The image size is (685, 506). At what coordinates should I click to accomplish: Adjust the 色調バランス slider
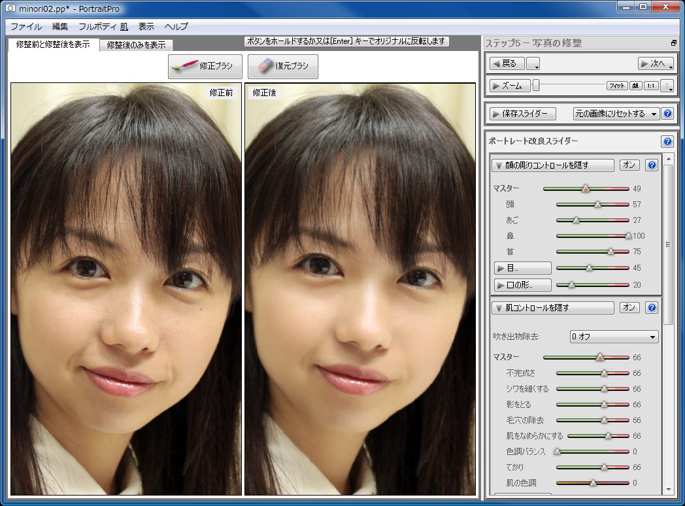point(592,451)
